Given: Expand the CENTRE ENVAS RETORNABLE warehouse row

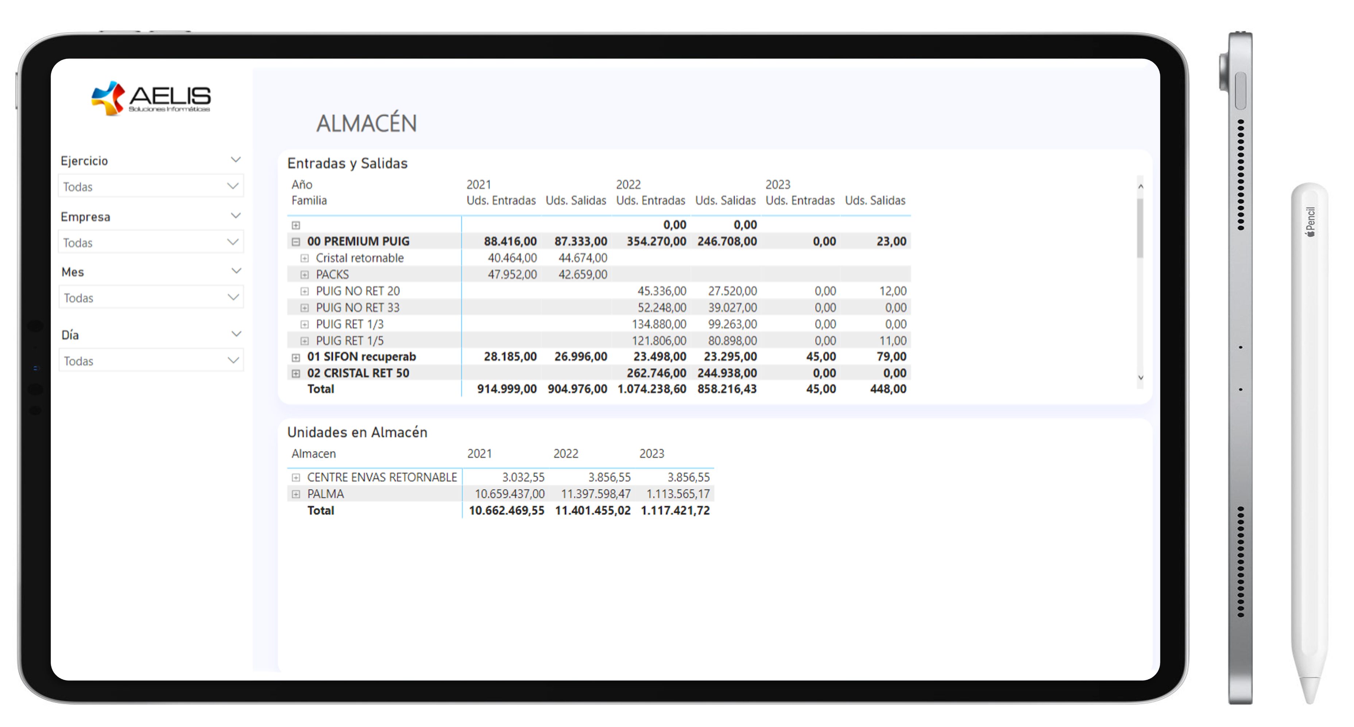Looking at the screenshot, I should coord(296,478).
